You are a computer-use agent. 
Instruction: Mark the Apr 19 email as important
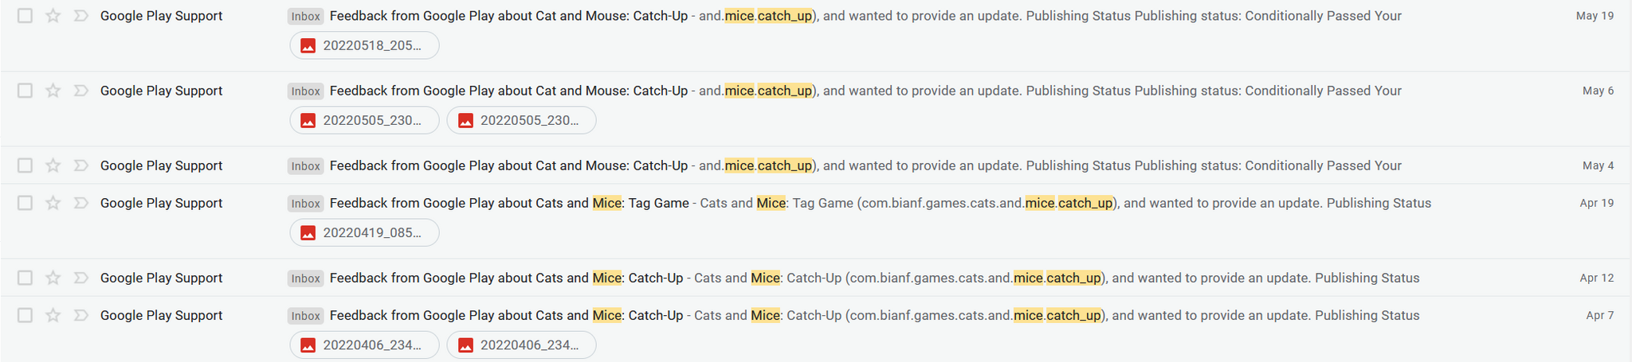pyautogui.click(x=80, y=203)
